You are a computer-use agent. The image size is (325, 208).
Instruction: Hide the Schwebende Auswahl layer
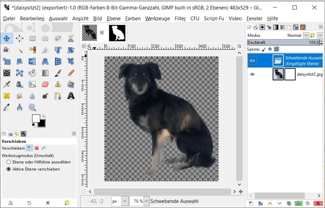(252, 60)
